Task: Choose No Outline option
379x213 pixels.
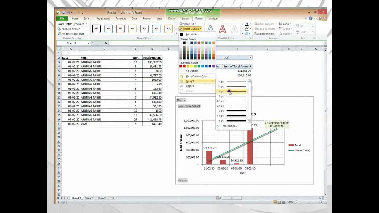Action: click(x=197, y=71)
